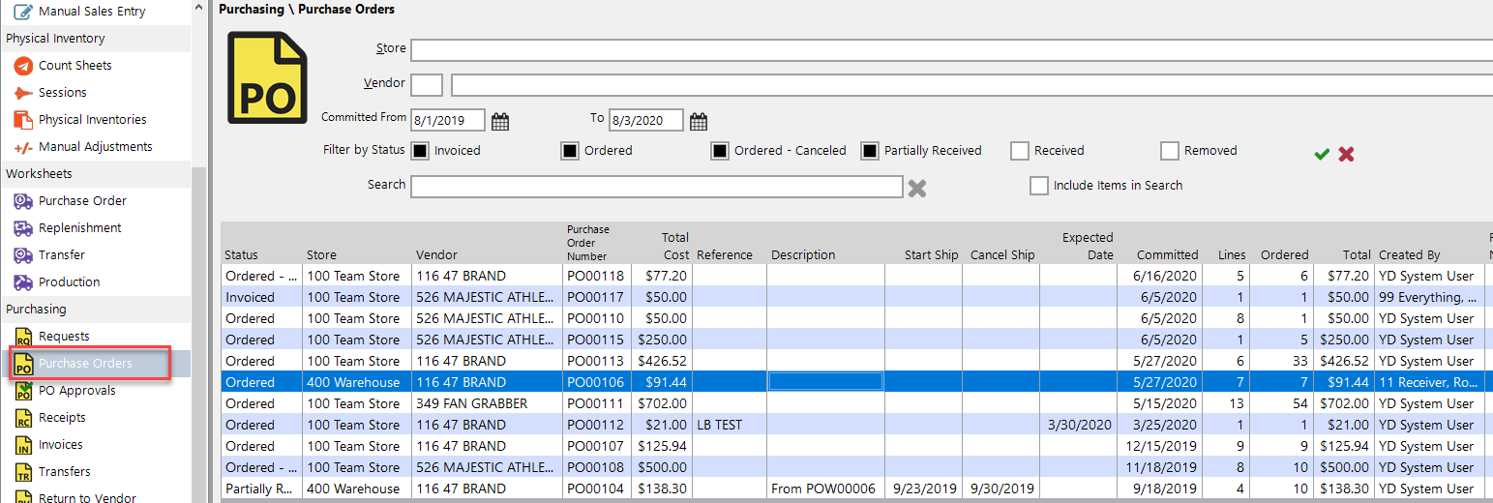
Task: Click the Store input field
Action: pos(952,50)
